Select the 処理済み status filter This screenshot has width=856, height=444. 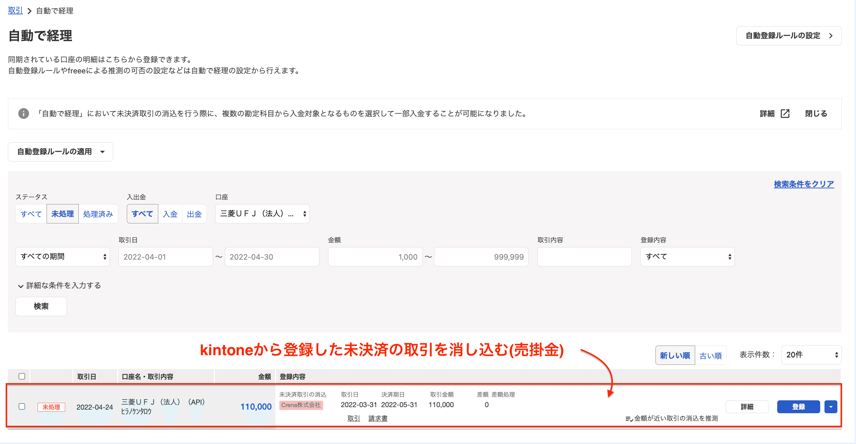pos(98,214)
